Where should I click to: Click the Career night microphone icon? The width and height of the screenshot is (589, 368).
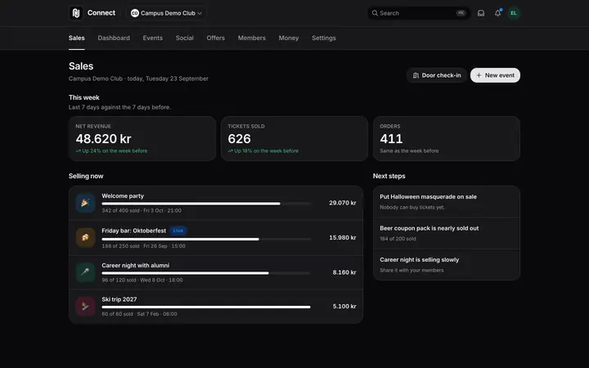(85, 272)
